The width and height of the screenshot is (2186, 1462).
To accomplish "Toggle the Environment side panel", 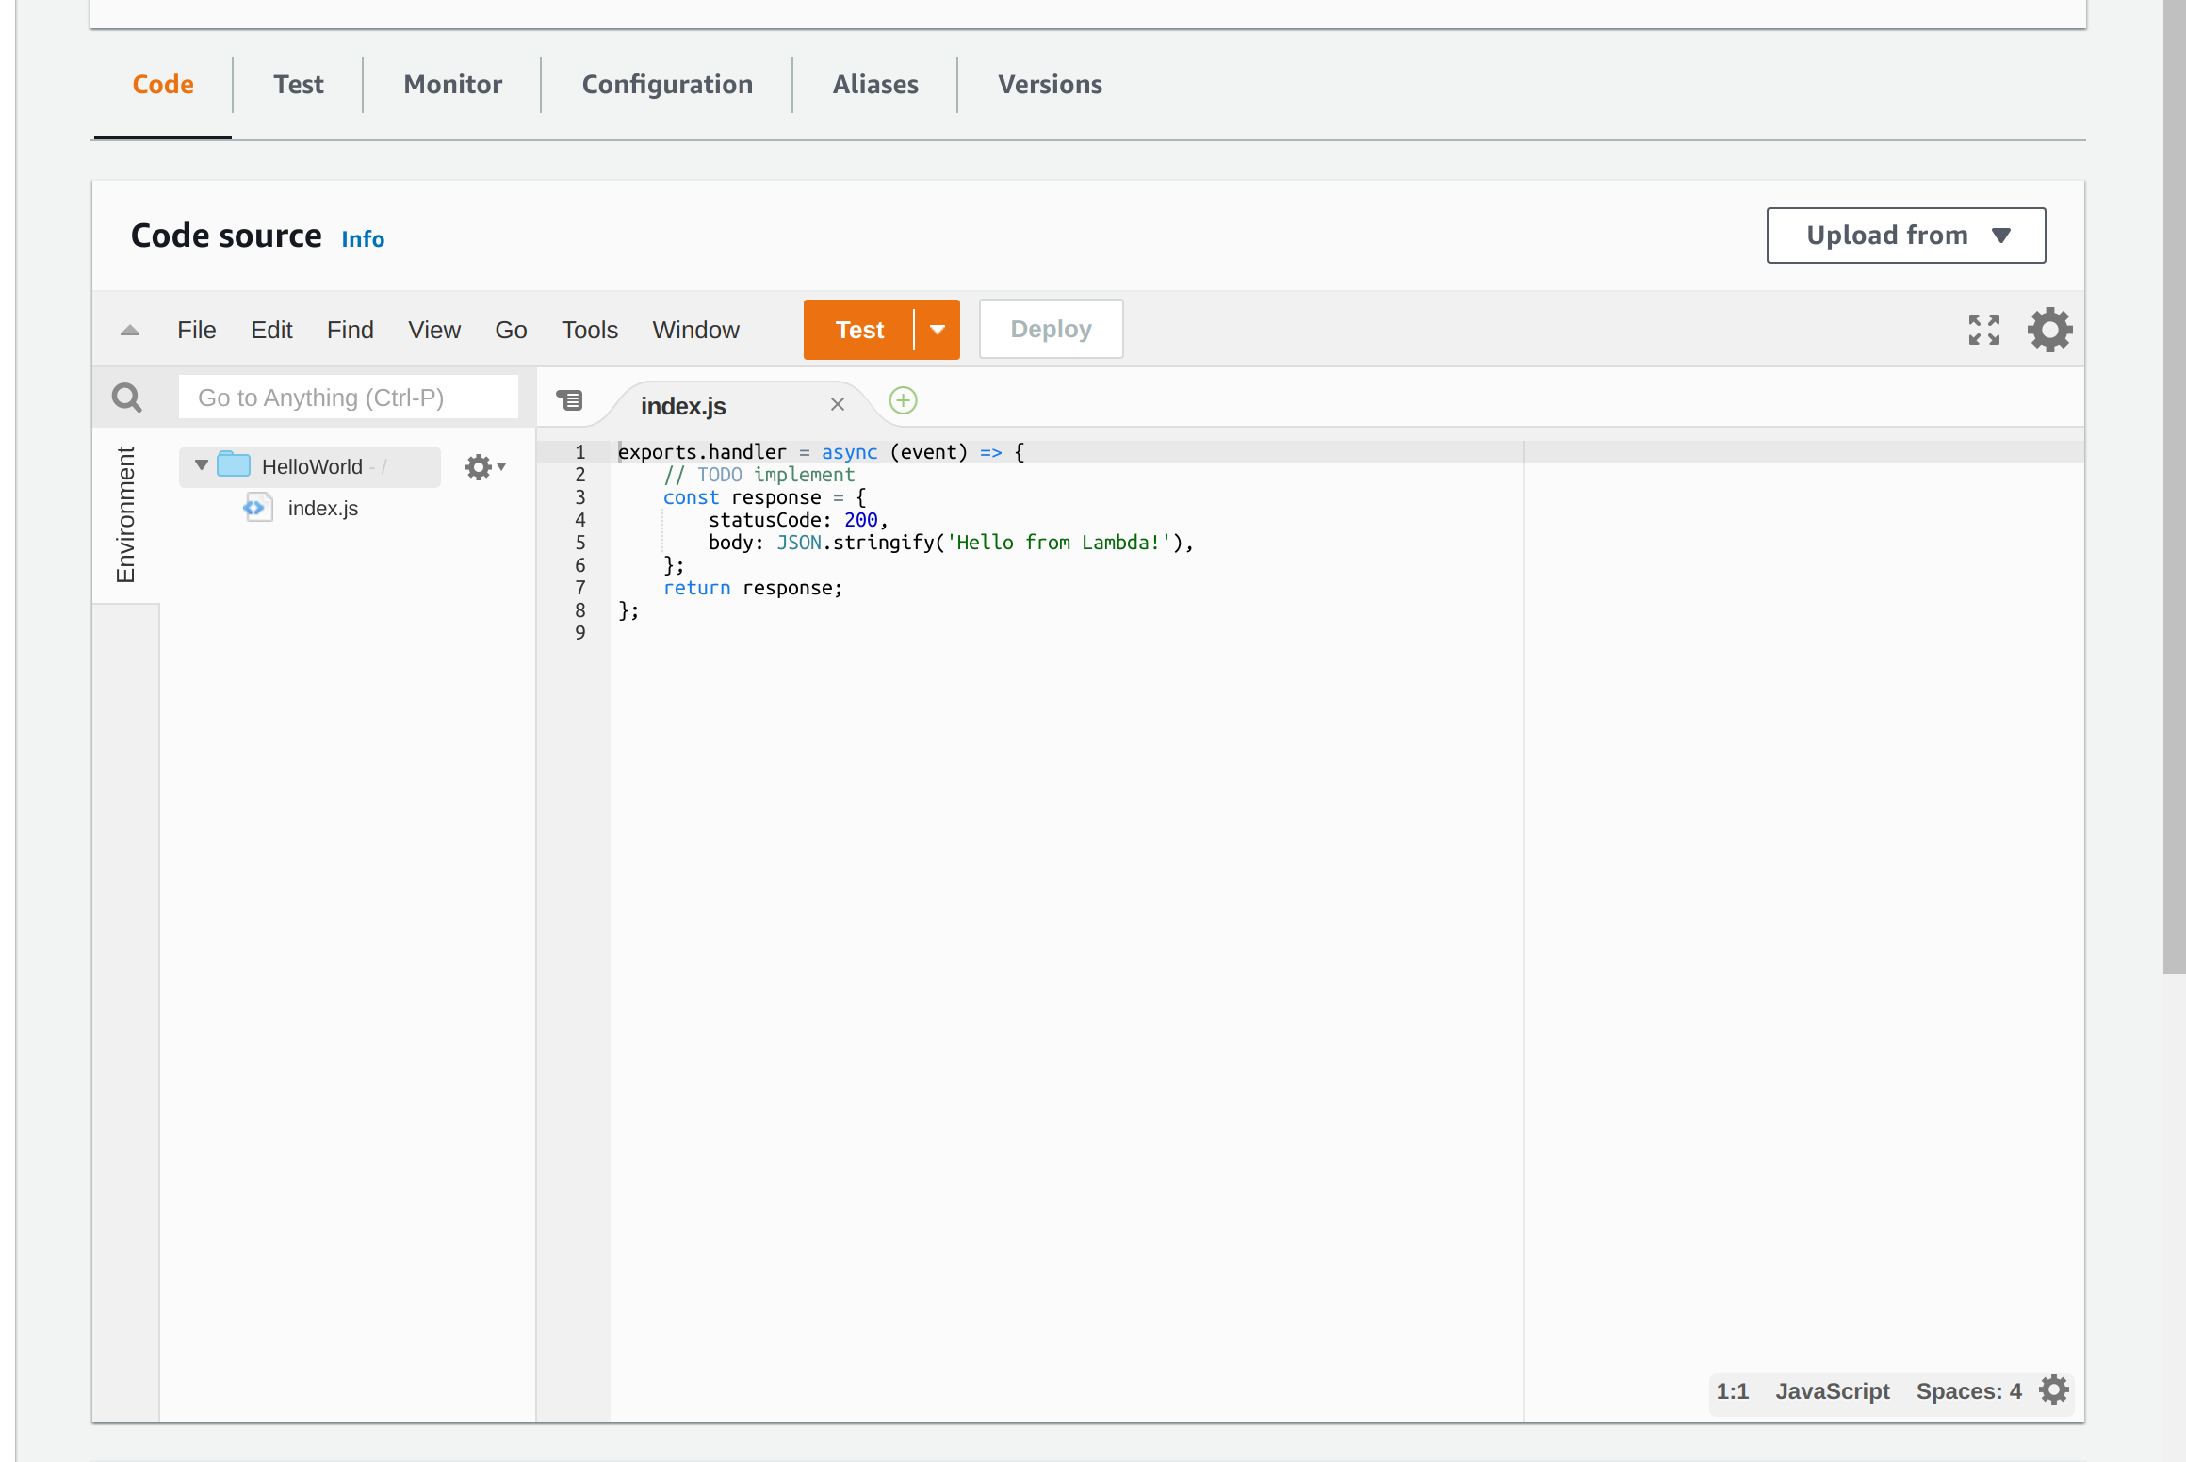I will [125, 514].
